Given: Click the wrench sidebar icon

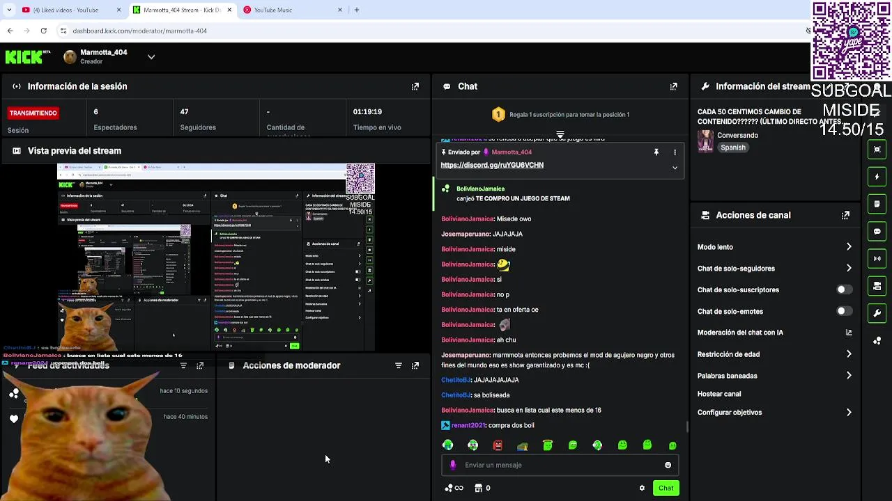Looking at the screenshot, I should 877,313.
